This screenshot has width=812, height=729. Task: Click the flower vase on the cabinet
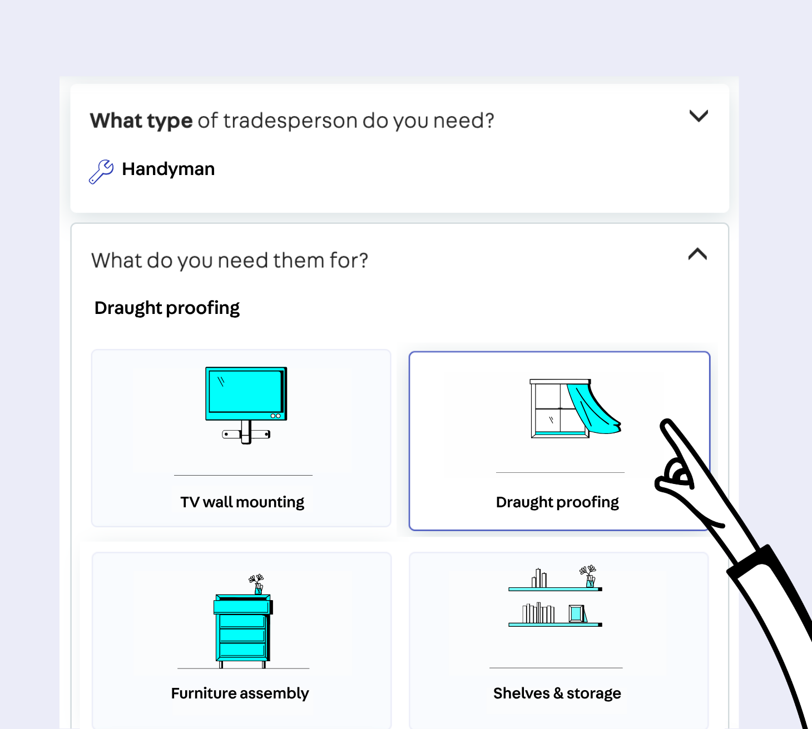[257, 584]
